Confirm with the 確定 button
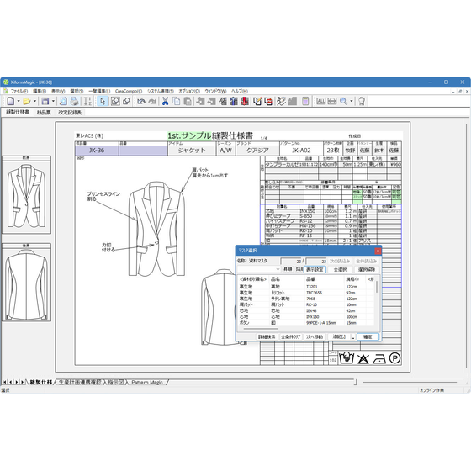The height and width of the screenshot is (471, 471). 368,337
